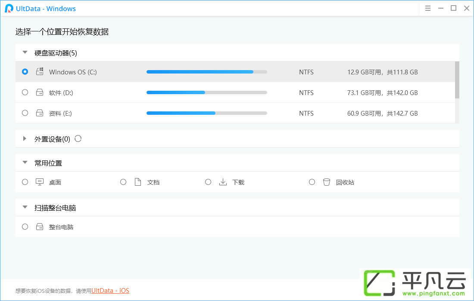Click the 回收站 label

tap(345, 182)
